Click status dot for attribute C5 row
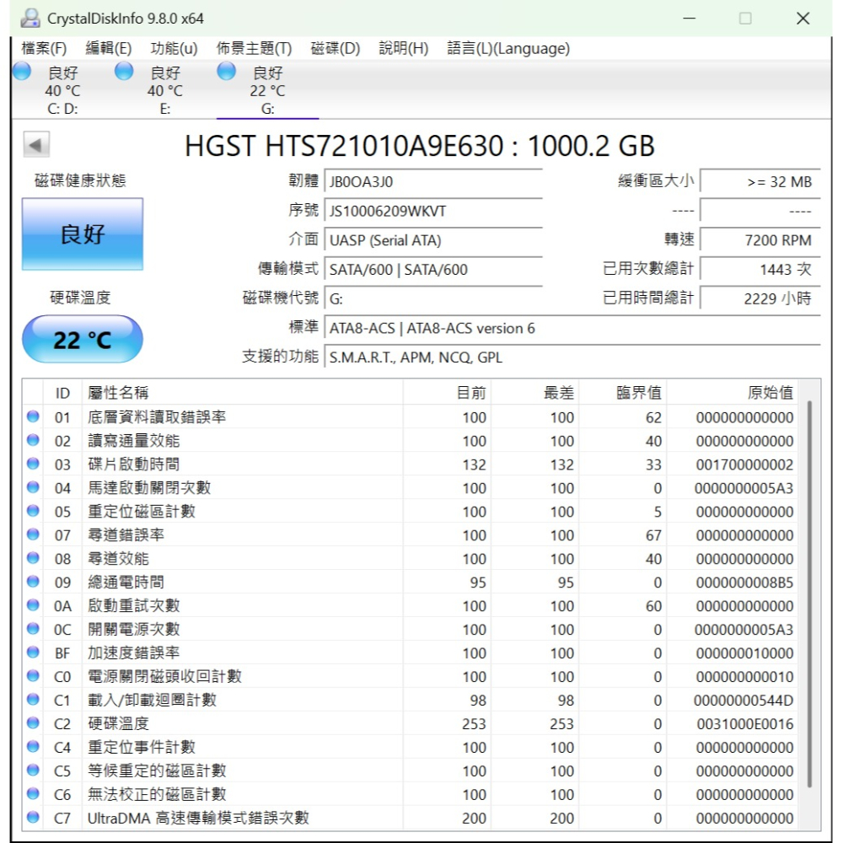This screenshot has height=843, width=843. click(33, 771)
